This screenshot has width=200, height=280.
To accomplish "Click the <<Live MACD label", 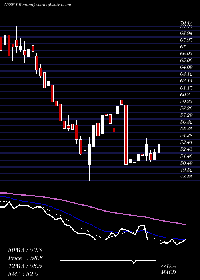I will tap(168, 269).
